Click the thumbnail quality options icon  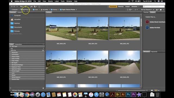tap(130, 10)
